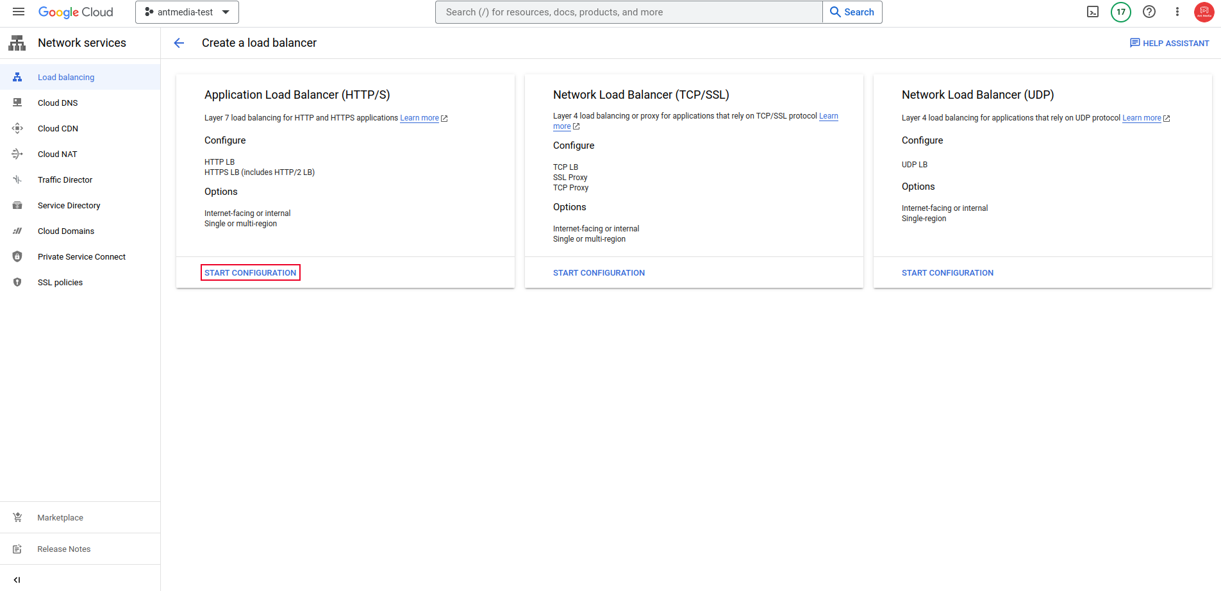
Task: Select Cloud CDN in sidebar
Action: point(58,128)
